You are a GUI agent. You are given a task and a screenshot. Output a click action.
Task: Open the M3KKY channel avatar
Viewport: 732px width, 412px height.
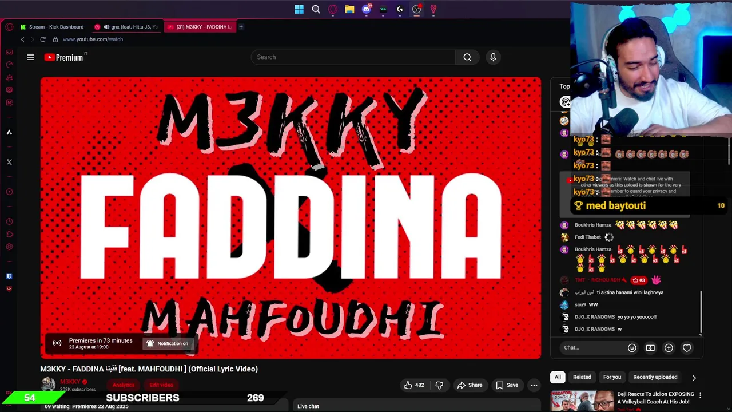48,385
